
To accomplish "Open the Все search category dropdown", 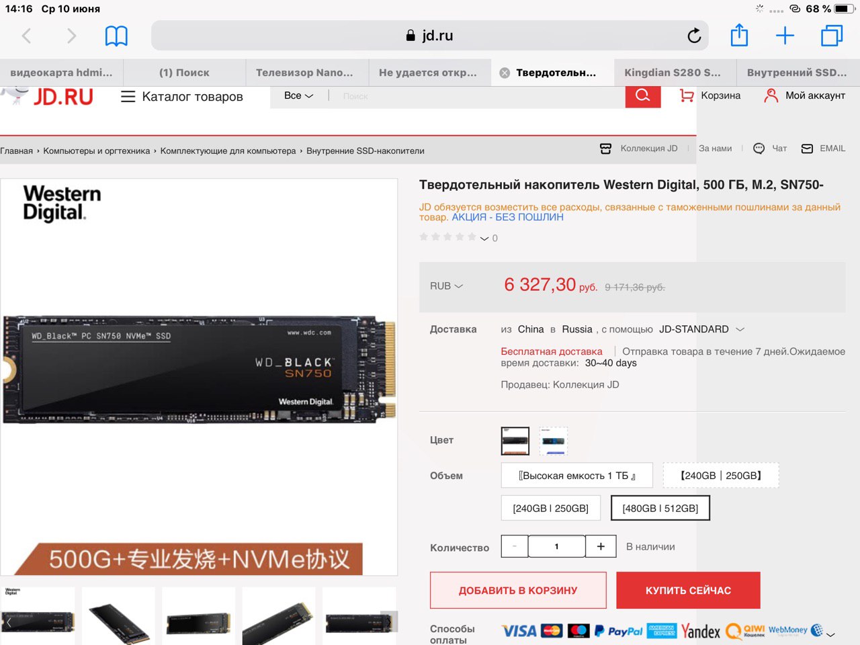I will pos(299,96).
